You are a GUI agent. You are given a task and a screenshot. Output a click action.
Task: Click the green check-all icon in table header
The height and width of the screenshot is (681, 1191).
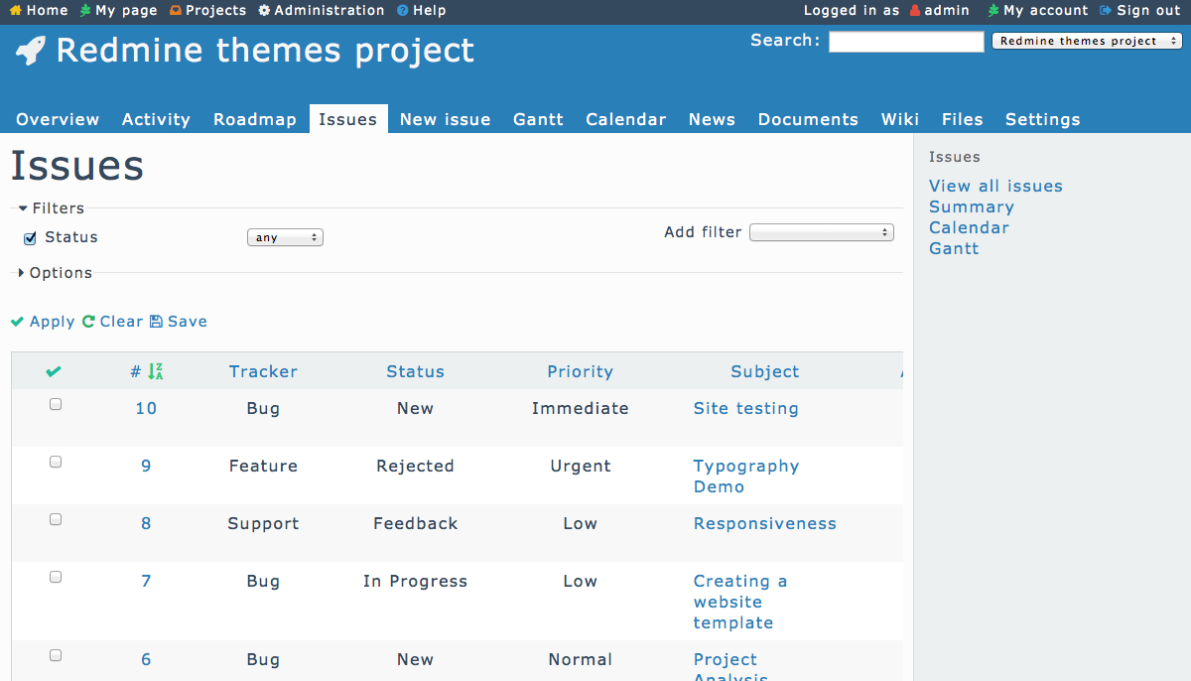pyautogui.click(x=54, y=371)
